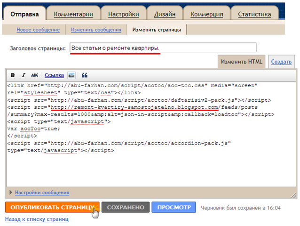Switch to the Создать compose tab
Screen dimensions: 300x226
coord(281,62)
